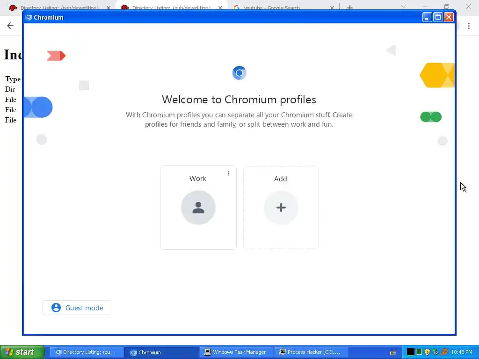This screenshot has height=359, width=479.
Task: Close the second Directory Listing tab
Action: tap(220, 7)
